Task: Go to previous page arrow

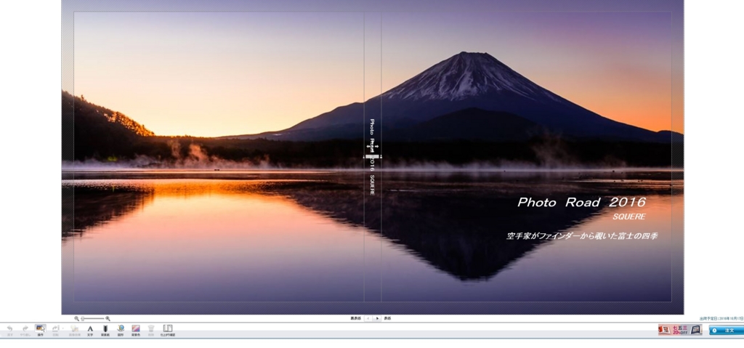Action: pyautogui.click(x=368, y=318)
